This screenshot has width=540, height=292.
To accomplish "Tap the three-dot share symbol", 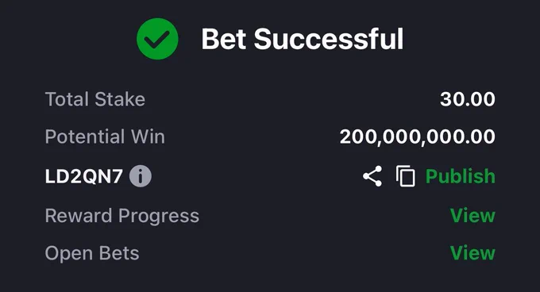I will tap(372, 176).
